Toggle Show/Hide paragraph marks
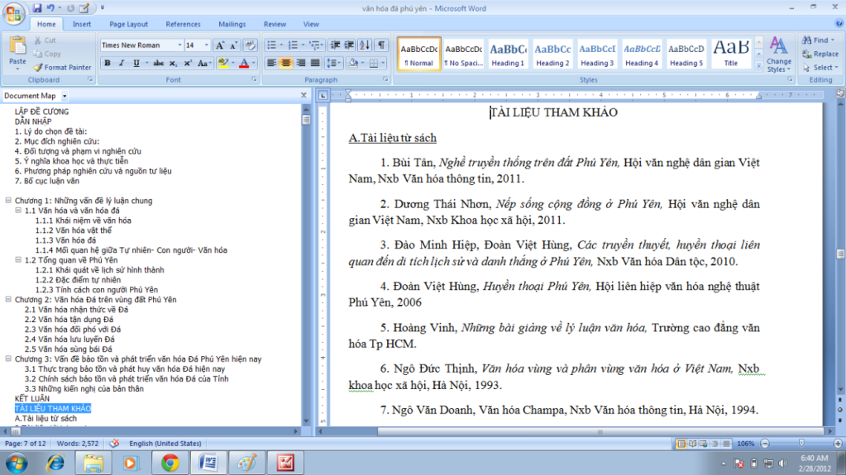Screen dimensions: 846x475 (x=381, y=45)
